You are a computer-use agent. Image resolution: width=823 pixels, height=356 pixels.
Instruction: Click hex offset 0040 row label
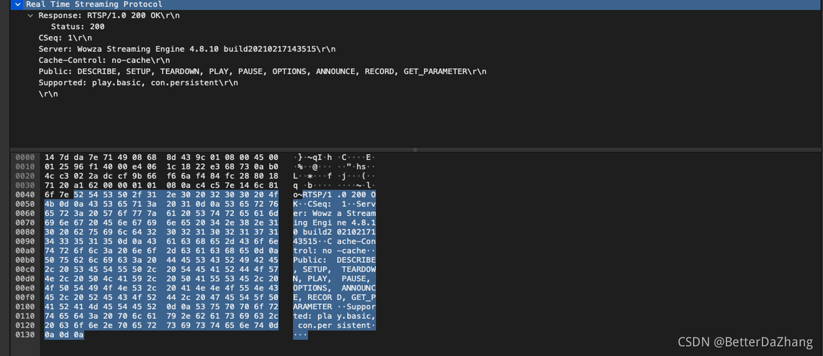(x=24, y=195)
